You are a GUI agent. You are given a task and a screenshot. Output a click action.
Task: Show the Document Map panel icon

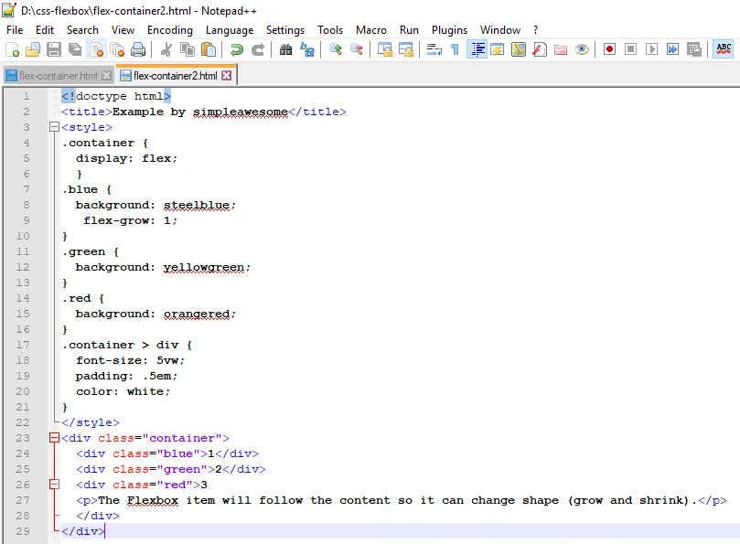pos(519,49)
